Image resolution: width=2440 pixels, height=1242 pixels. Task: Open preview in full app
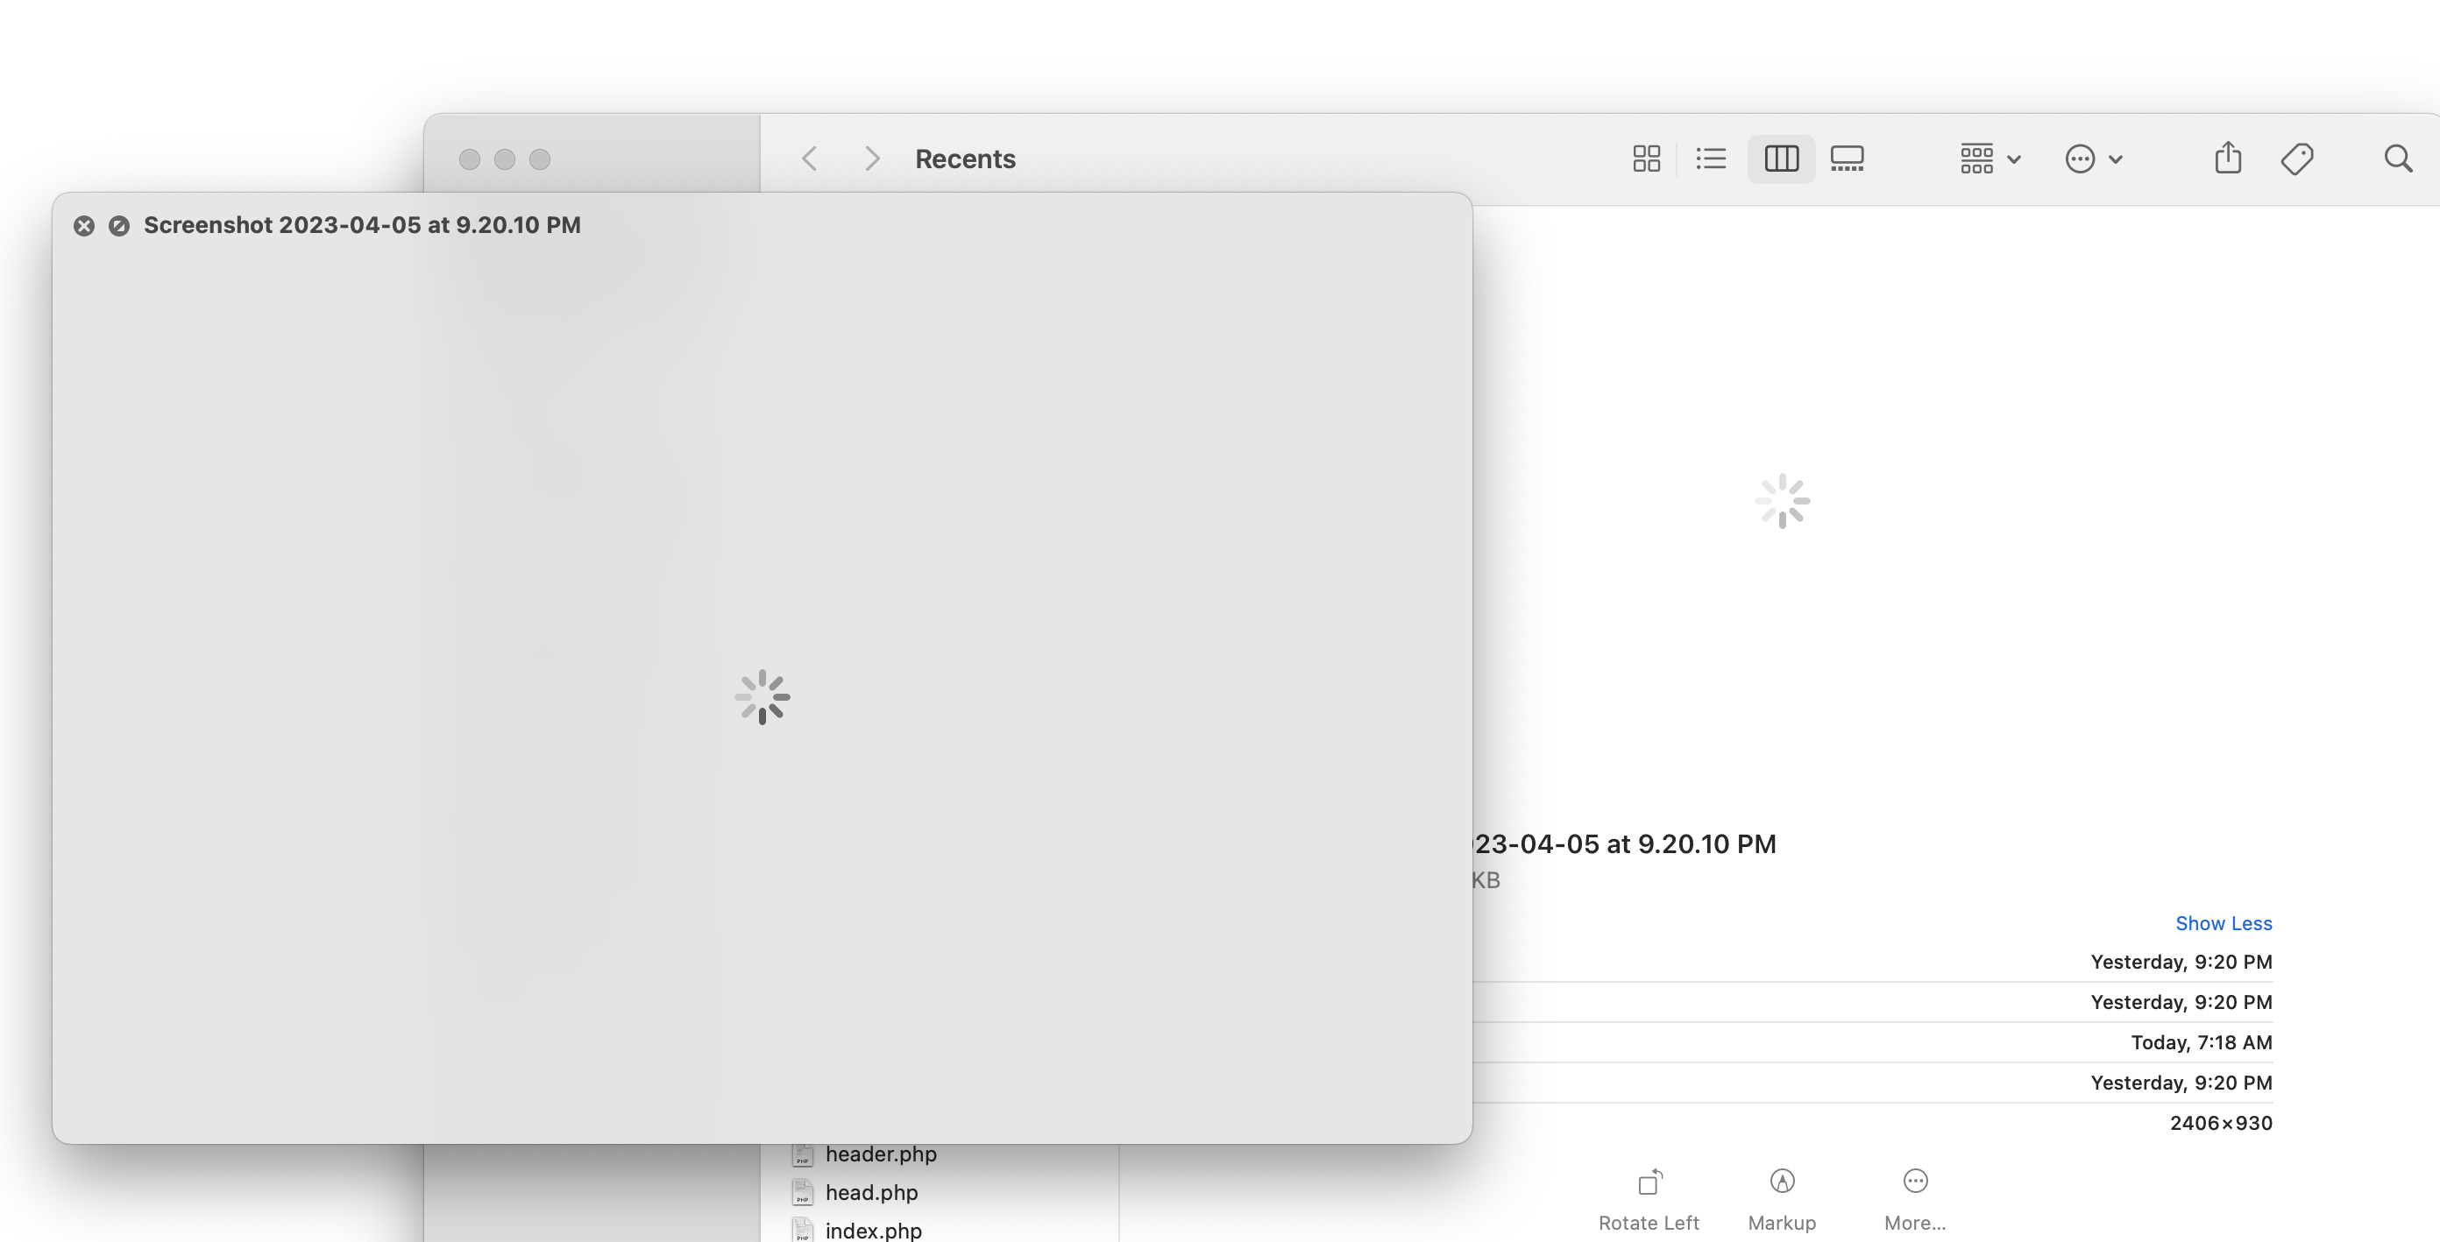(119, 225)
